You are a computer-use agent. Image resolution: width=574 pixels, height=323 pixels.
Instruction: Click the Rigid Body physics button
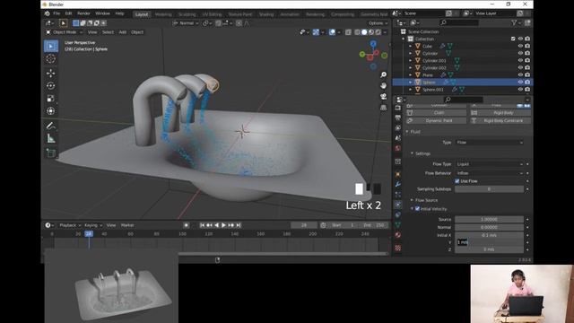pos(500,113)
